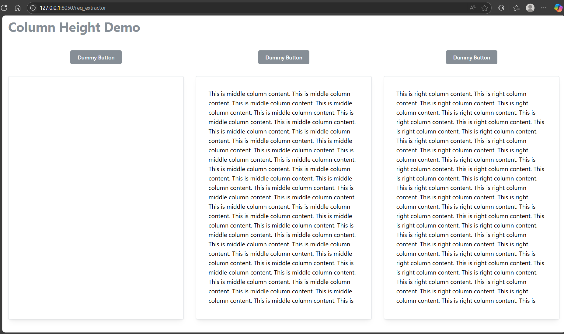Click the user profile avatar icon
Image resolution: width=564 pixels, height=334 pixels.
coord(530,8)
